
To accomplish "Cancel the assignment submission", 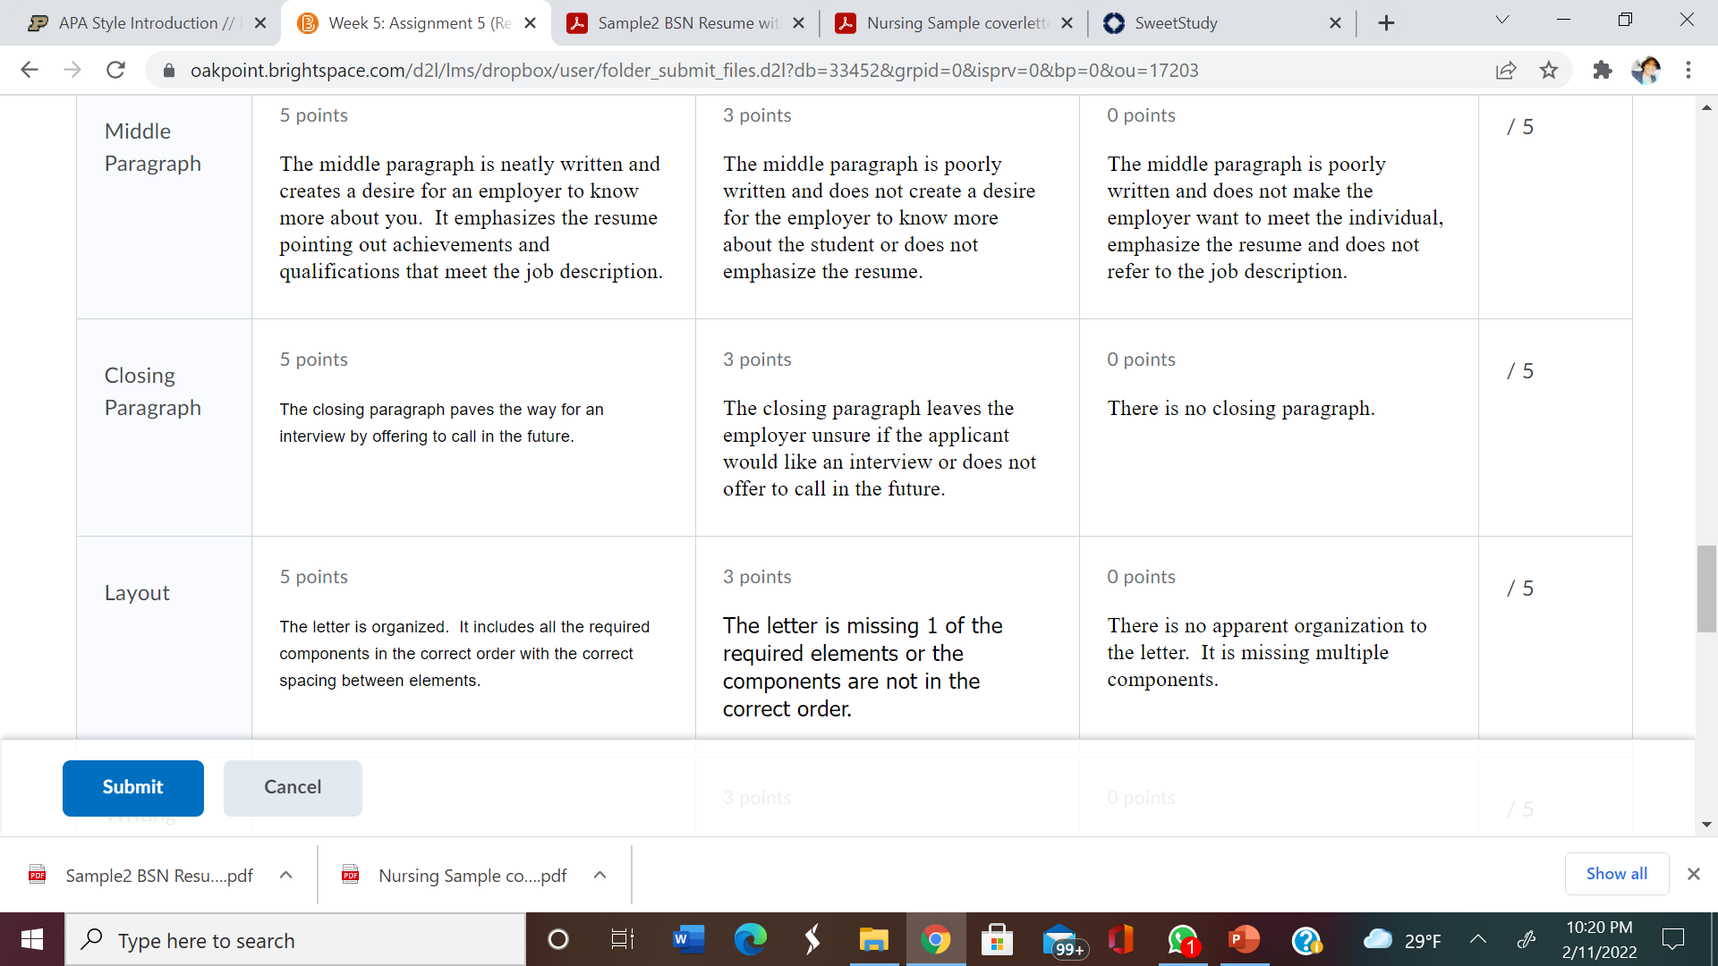I will coord(293,788).
